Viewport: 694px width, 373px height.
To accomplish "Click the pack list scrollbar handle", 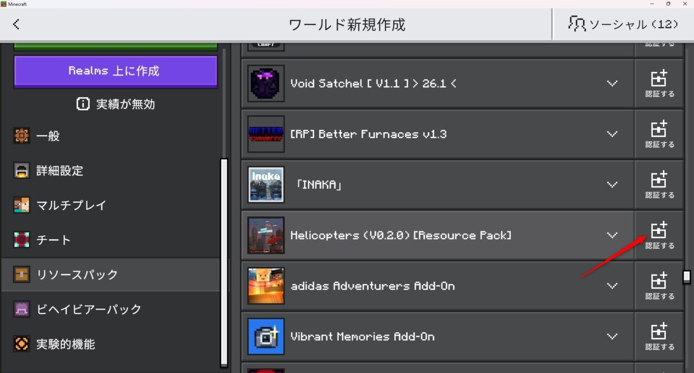I will (x=687, y=277).
